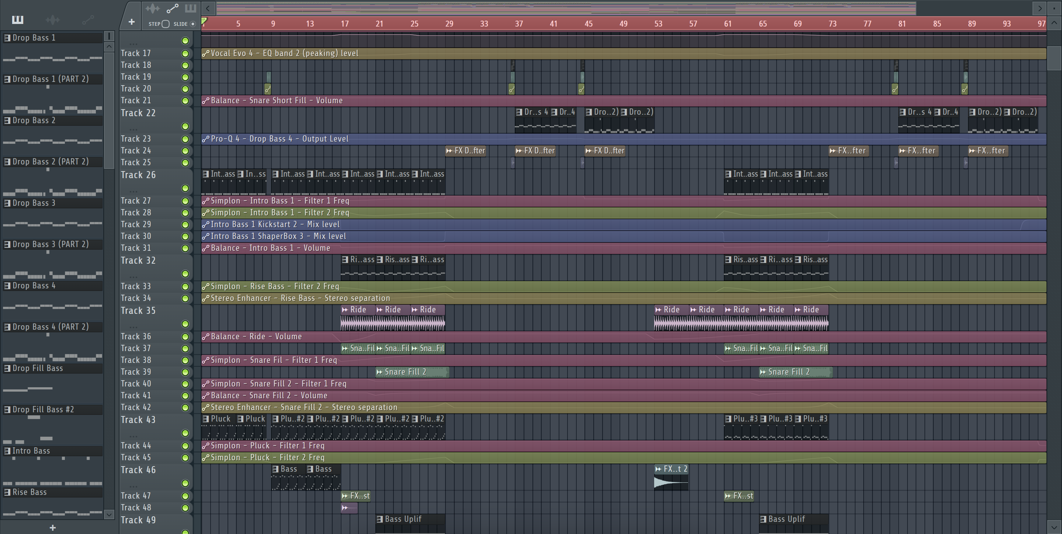Click bar 49 on the timeline ruler
The image size is (1062, 534).
[623, 24]
